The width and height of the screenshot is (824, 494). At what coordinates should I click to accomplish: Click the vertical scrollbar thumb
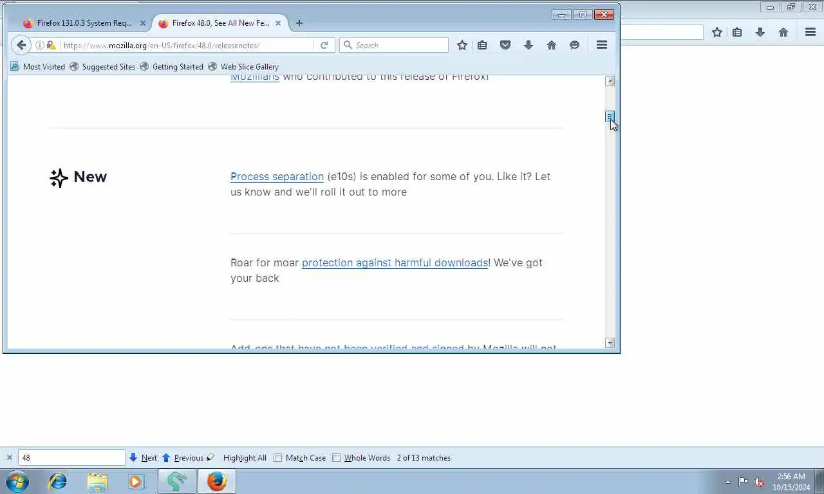[610, 116]
